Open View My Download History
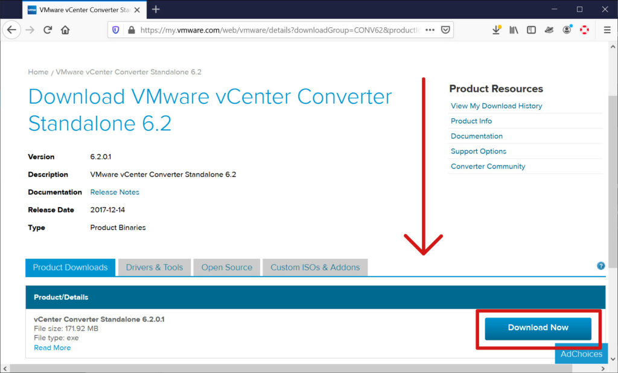Screen dimensions: 618x373 [497, 106]
